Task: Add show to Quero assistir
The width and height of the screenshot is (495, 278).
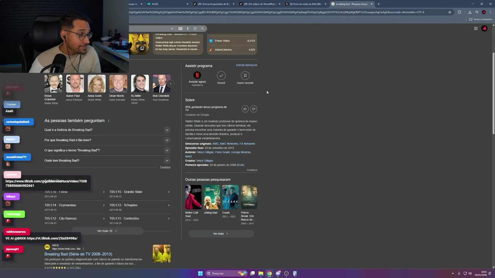Action: [x=245, y=75]
